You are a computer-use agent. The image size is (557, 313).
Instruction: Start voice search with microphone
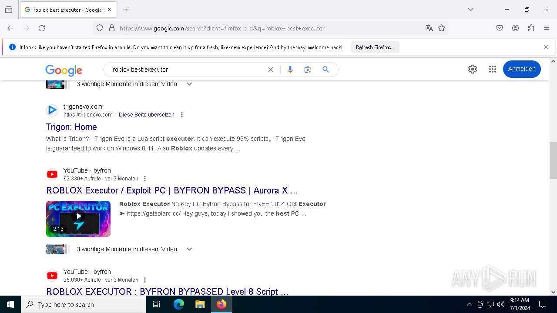[x=290, y=70]
